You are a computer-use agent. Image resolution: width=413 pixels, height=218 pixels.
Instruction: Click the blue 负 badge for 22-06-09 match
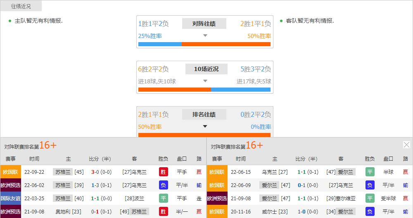click(x=370, y=185)
